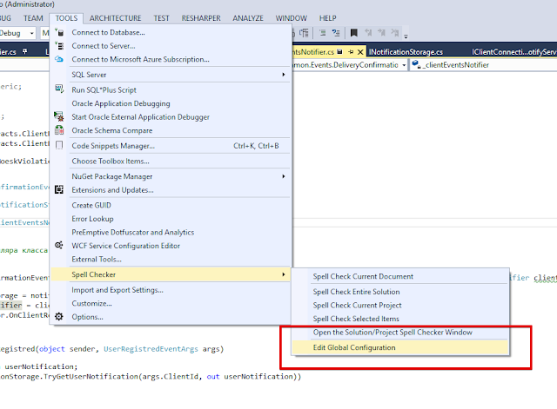Screen dimensions: 557x409
Task: Open the Debug configuration dropdown
Action: [x=31, y=33]
